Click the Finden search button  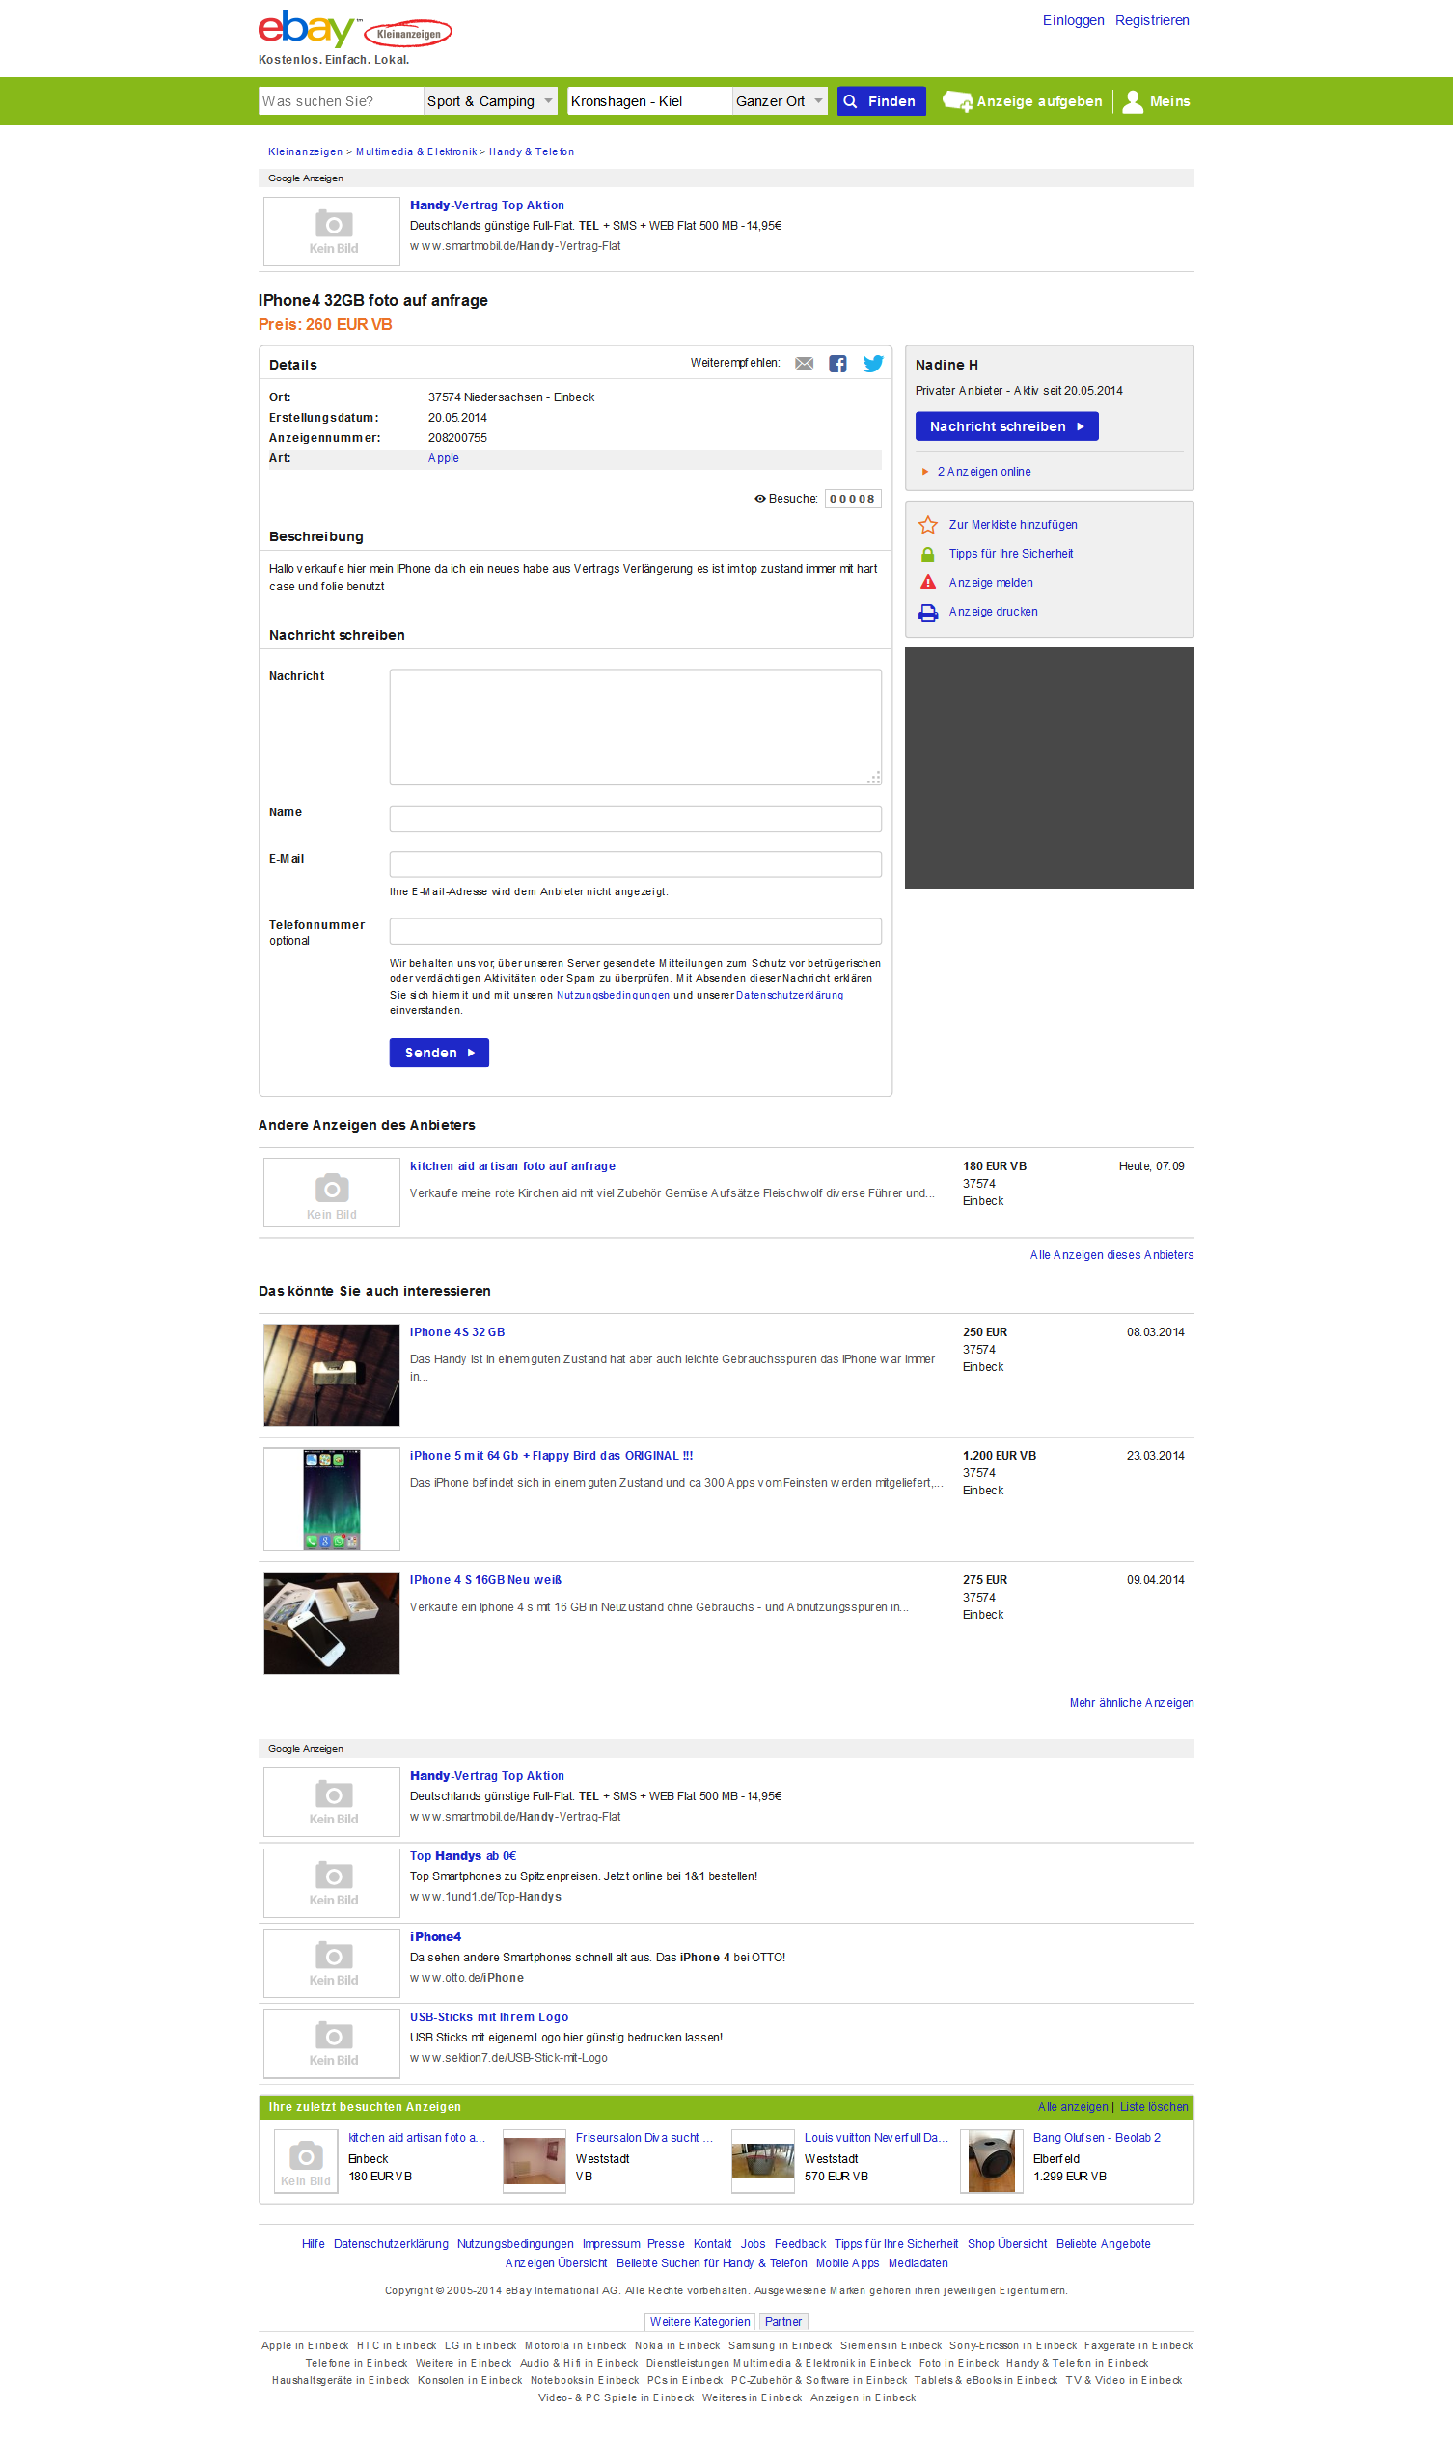click(x=881, y=101)
